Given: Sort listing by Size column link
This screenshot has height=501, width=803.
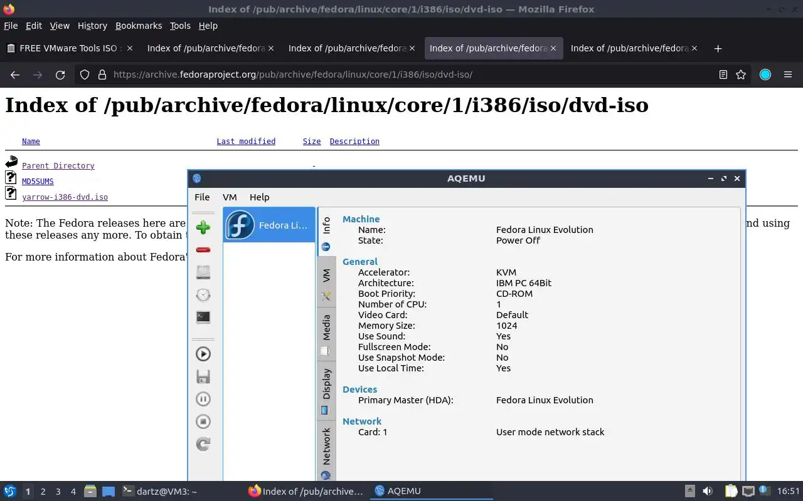Looking at the screenshot, I should click(x=312, y=142).
